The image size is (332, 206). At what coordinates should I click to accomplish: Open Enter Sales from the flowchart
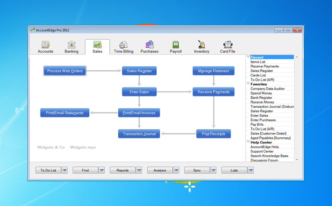139,92
